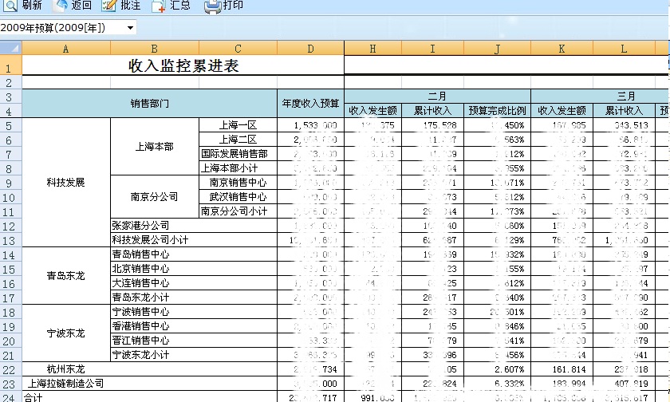This screenshot has width=670, height=402.
Task: Click the 杭州东龙 cell
Action: [150, 369]
